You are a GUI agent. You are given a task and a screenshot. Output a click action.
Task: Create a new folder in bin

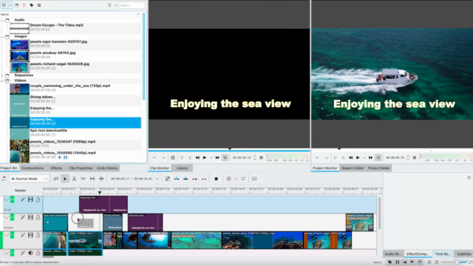pyautogui.click(x=17, y=5)
